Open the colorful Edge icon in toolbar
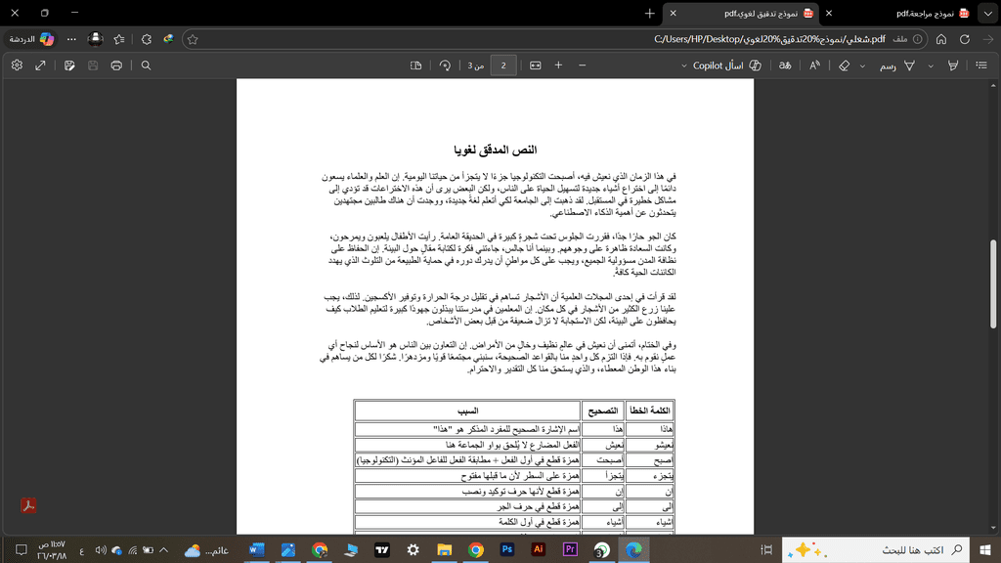Viewport: 1001px width, 563px height. pos(168,39)
